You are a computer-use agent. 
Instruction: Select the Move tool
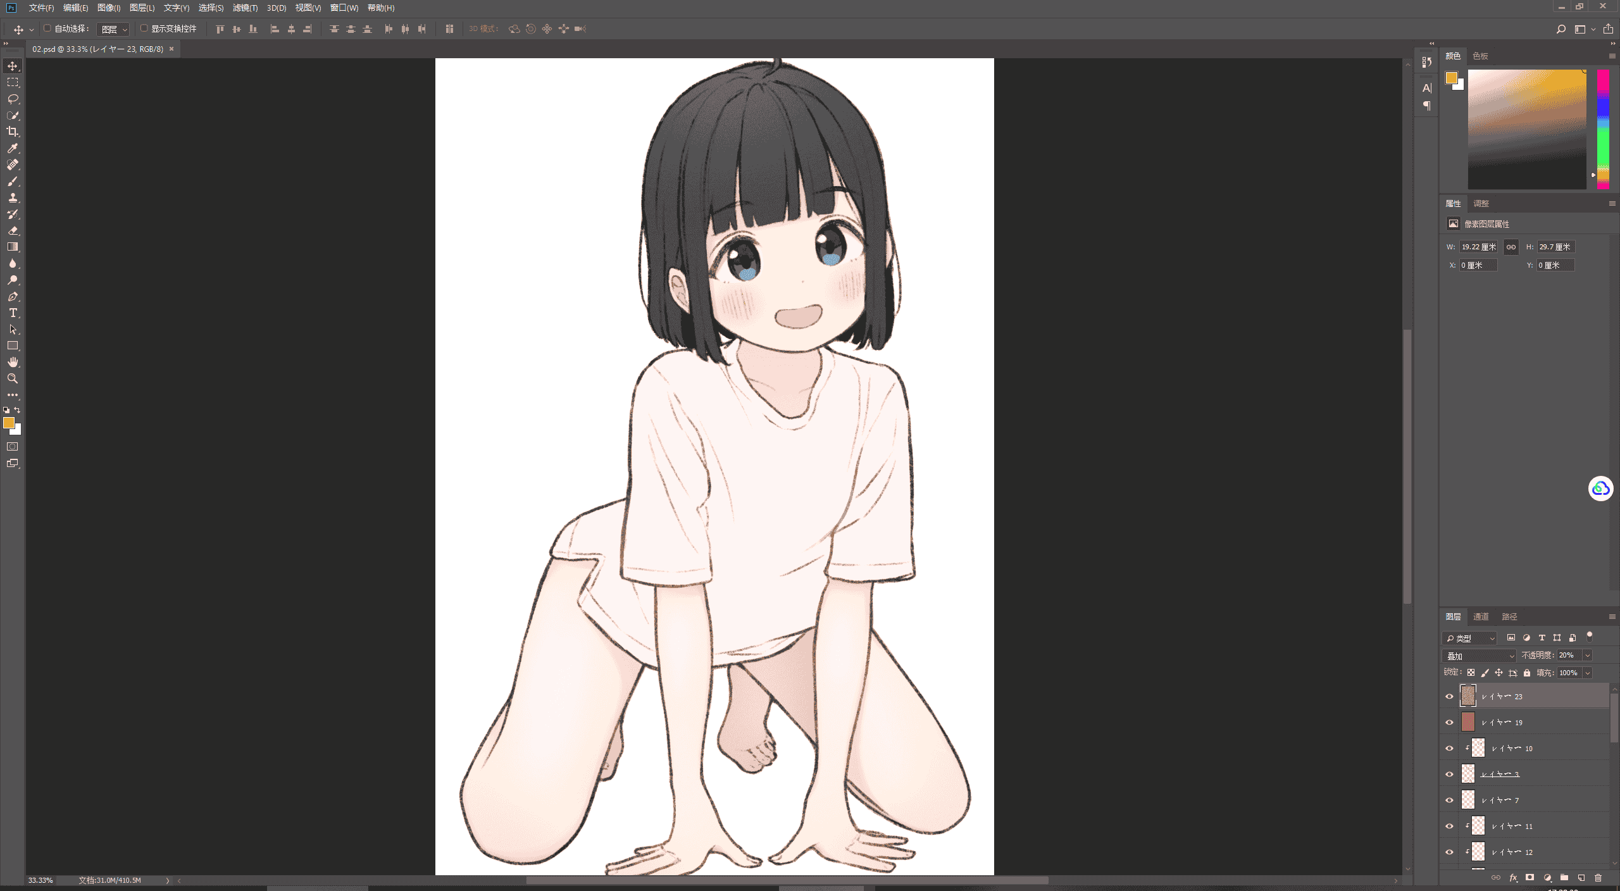click(x=13, y=66)
